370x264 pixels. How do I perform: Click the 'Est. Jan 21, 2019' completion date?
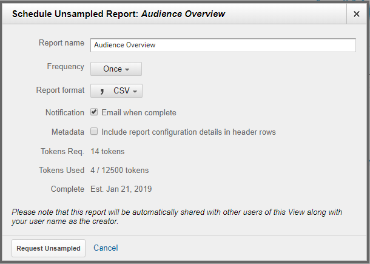[121, 189]
